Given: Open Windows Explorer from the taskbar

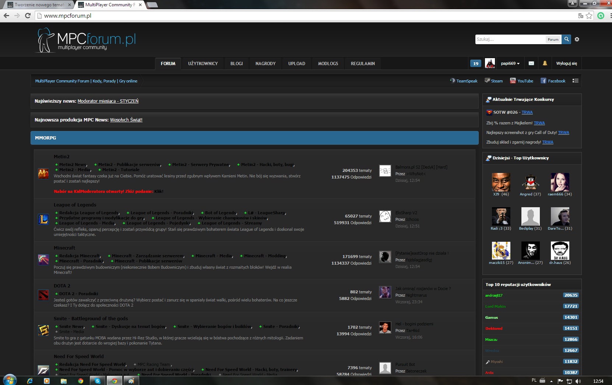Looking at the screenshot, I should tap(64, 381).
